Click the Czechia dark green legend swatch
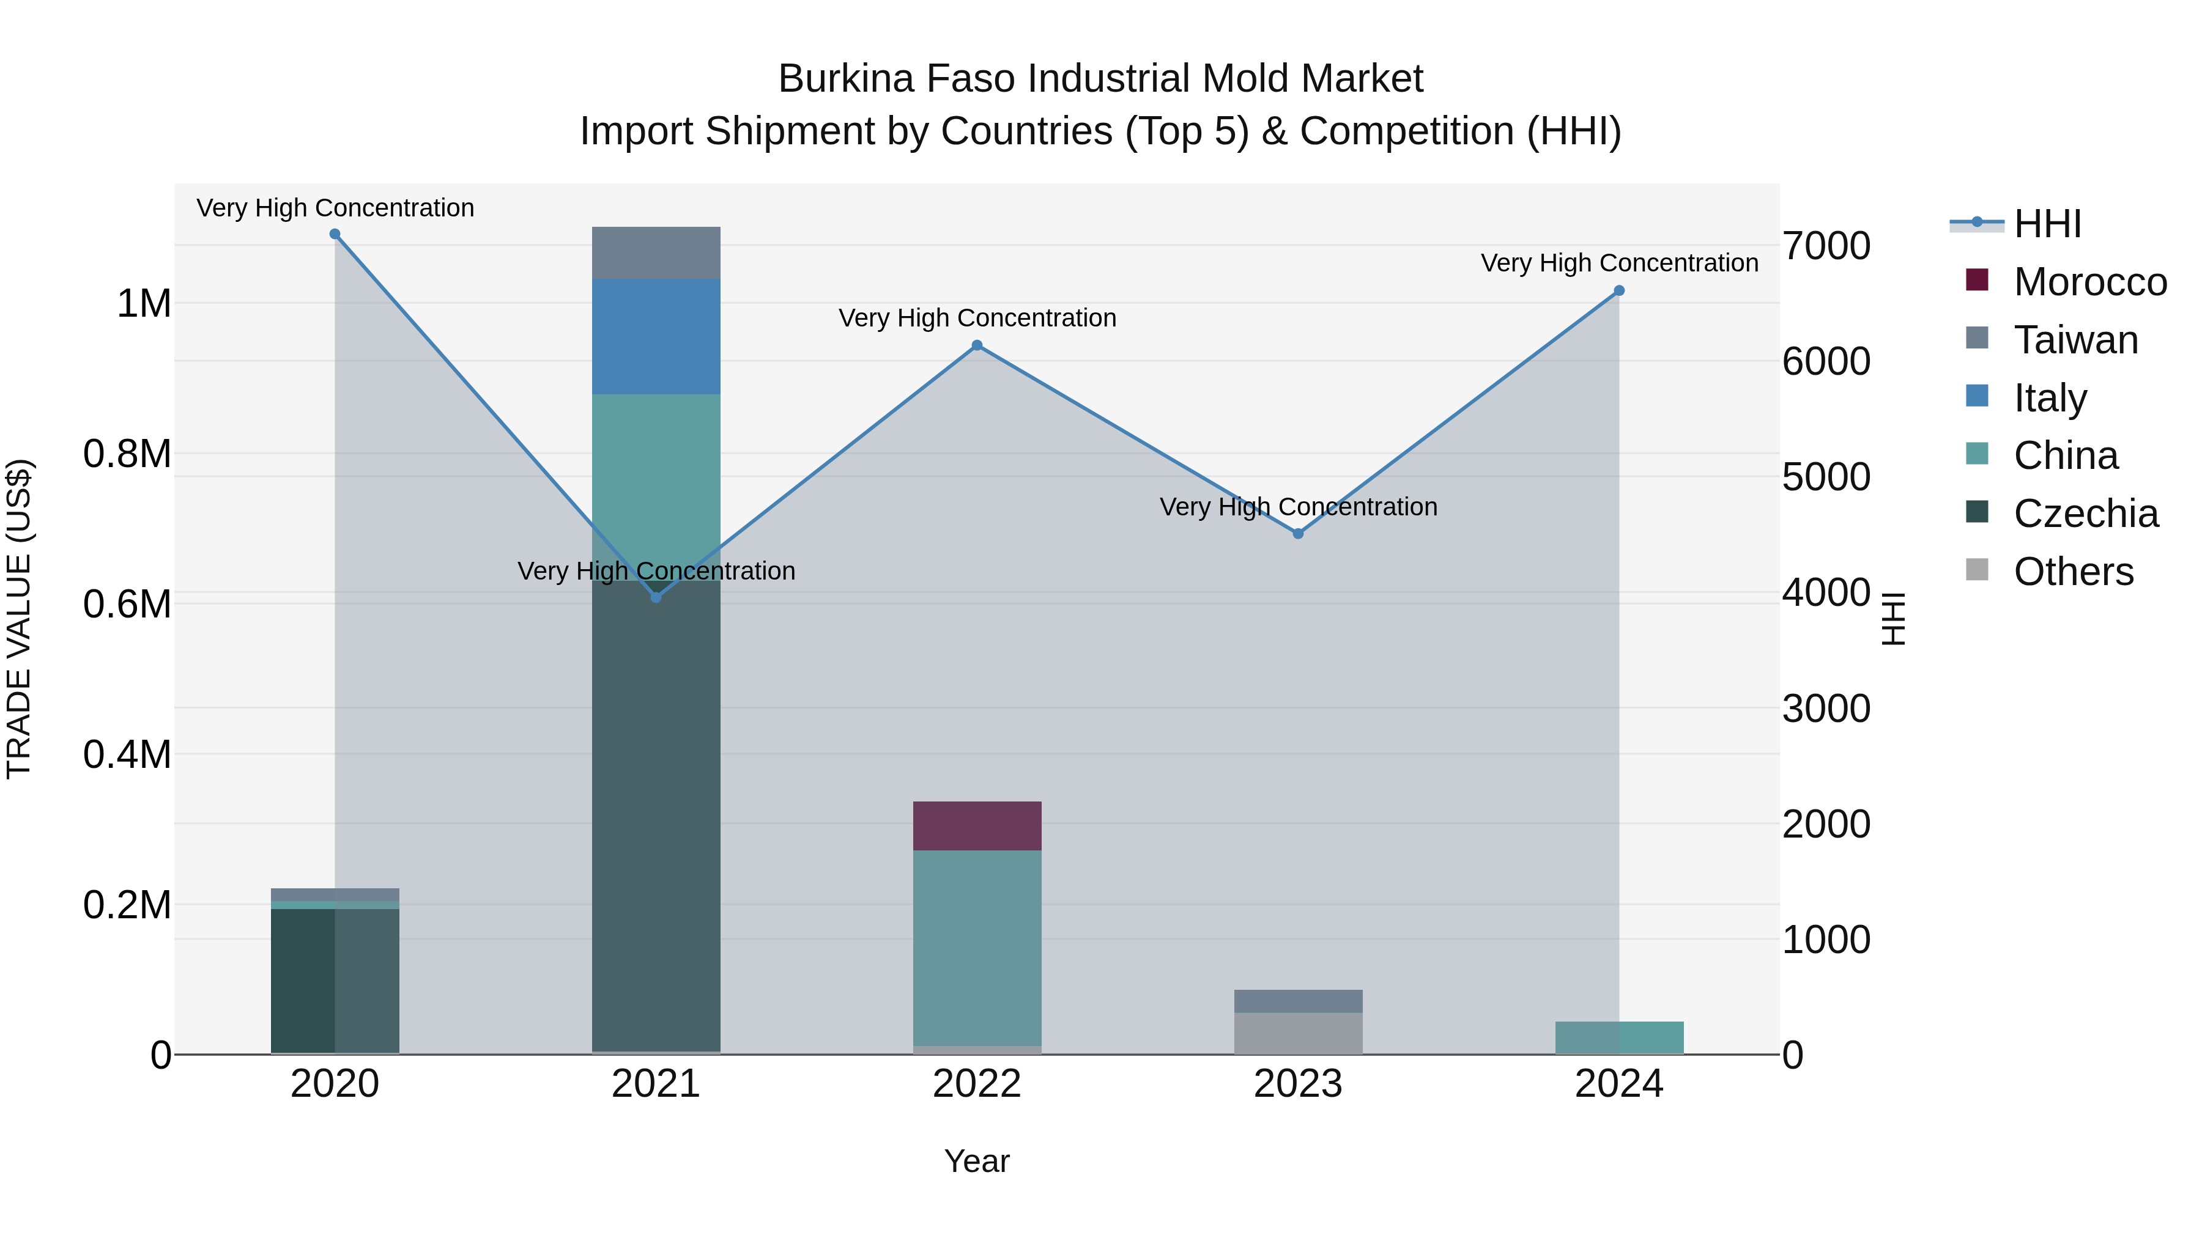The width and height of the screenshot is (2202, 1238). pos(1977,512)
